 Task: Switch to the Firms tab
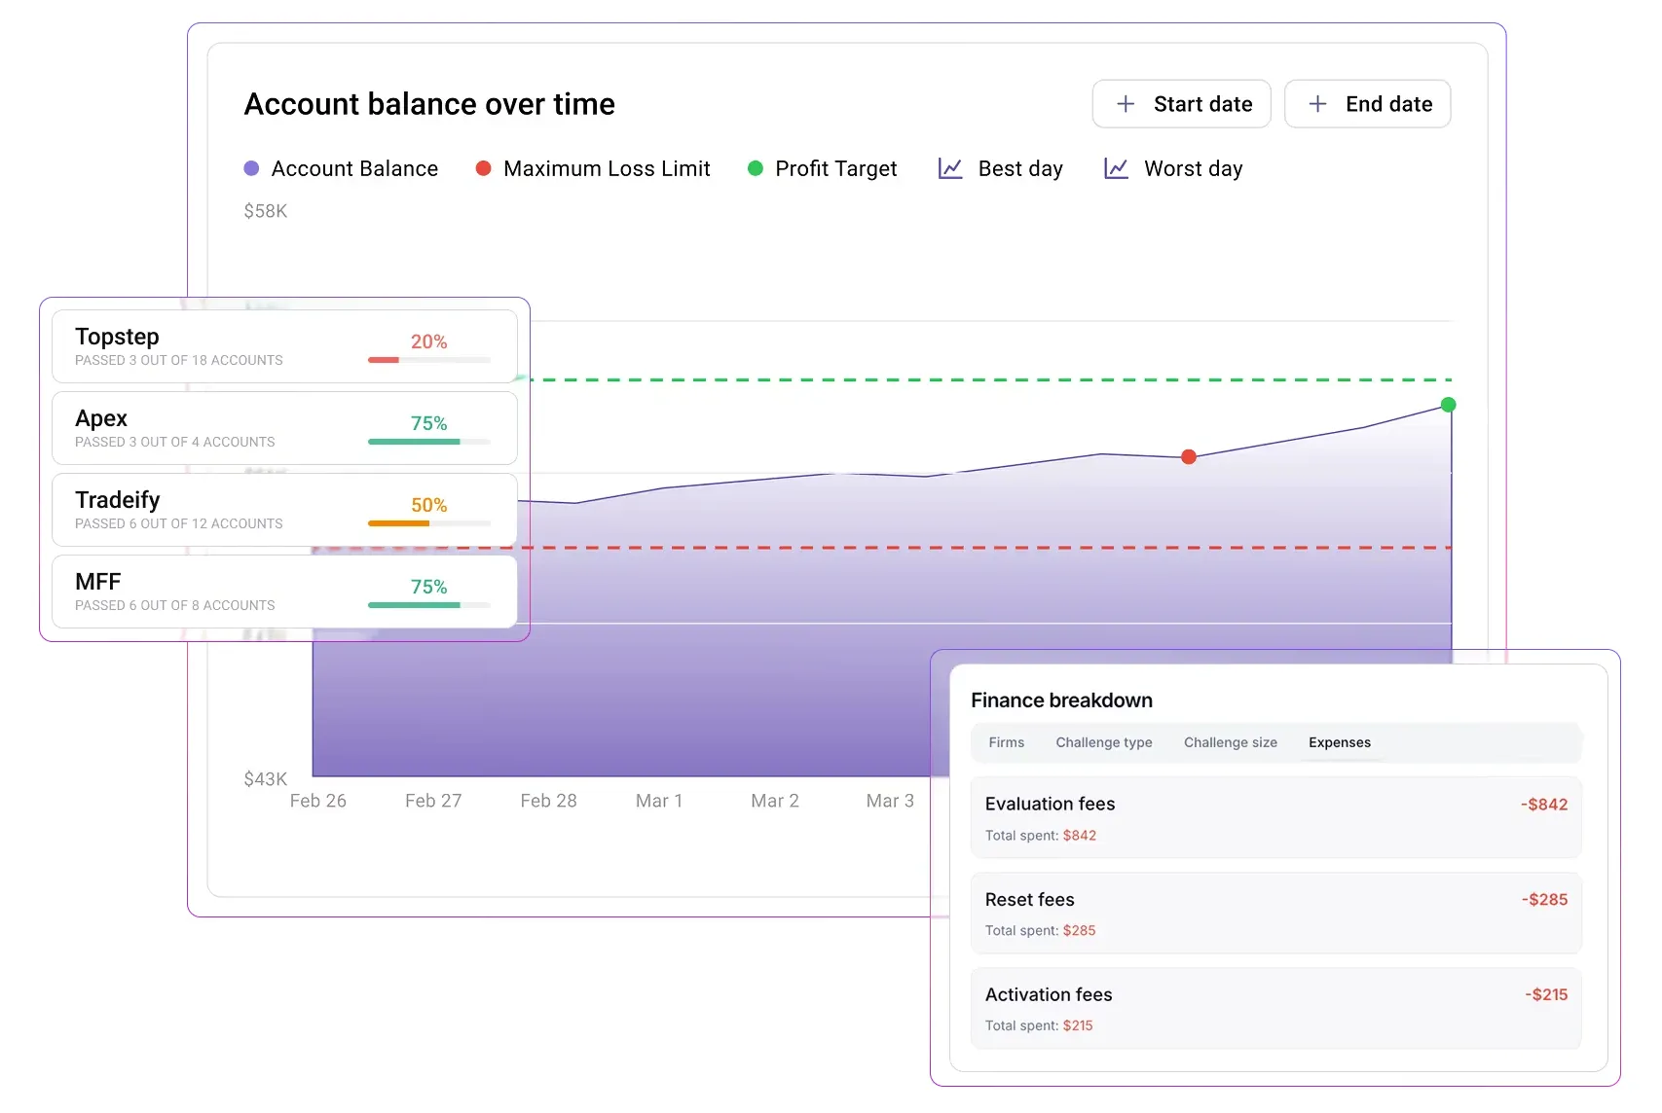[1006, 742]
